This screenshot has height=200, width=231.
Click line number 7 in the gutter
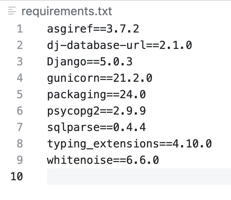[20, 127]
